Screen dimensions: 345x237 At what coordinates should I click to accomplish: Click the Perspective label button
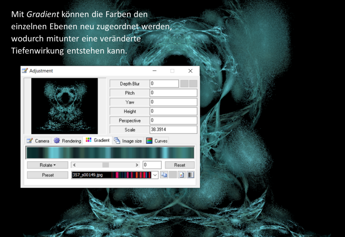click(x=130, y=121)
